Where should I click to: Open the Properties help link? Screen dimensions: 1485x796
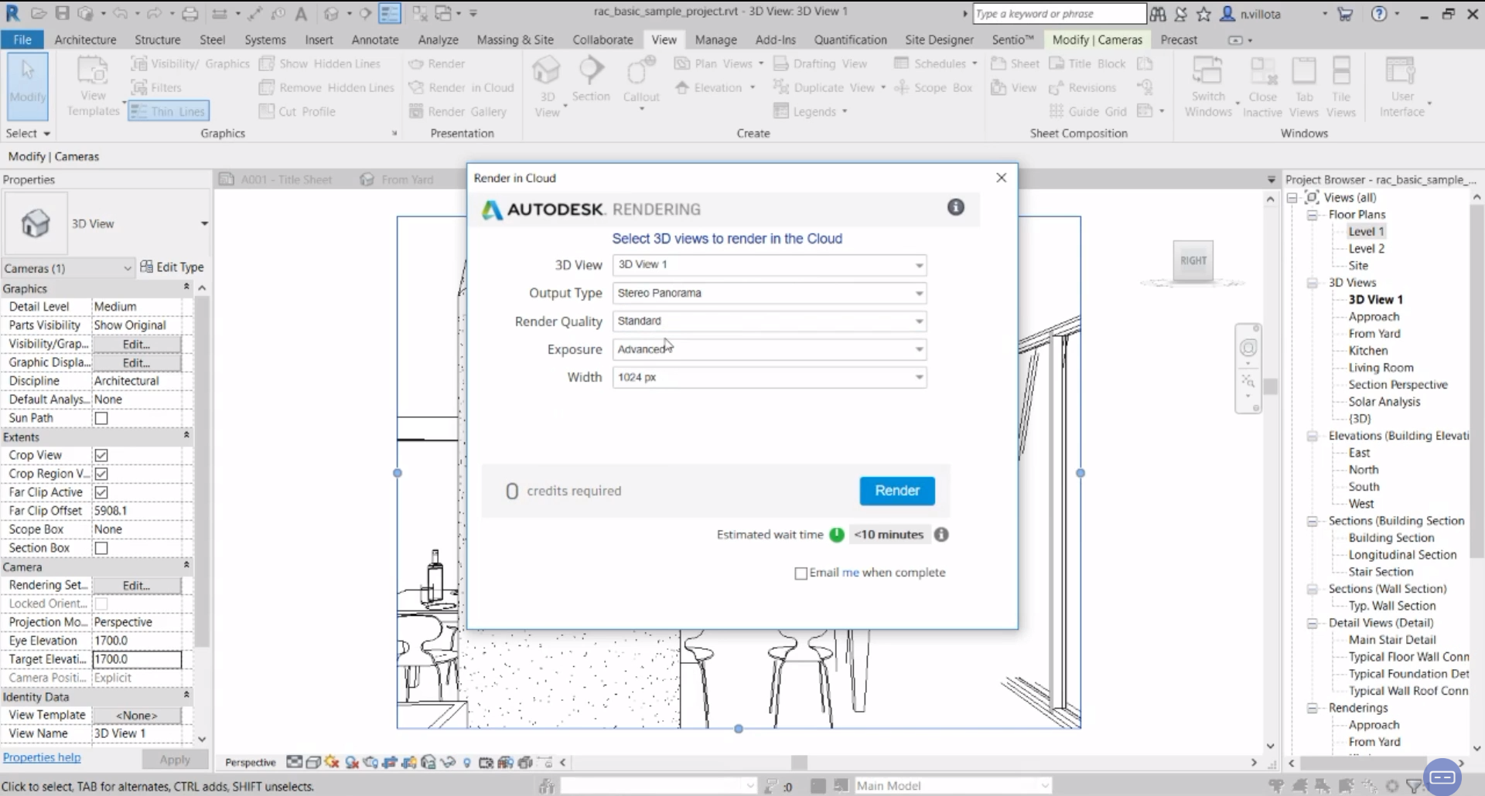pos(42,757)
